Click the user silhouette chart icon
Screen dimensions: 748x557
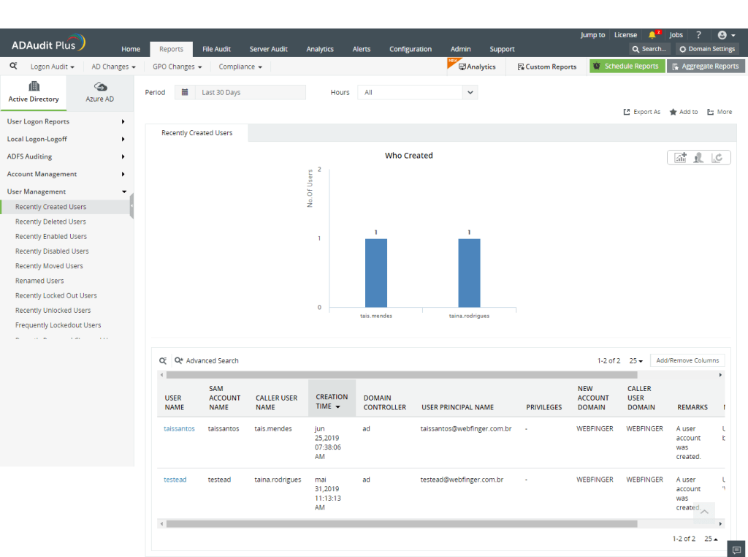click(x=698, y=157)
